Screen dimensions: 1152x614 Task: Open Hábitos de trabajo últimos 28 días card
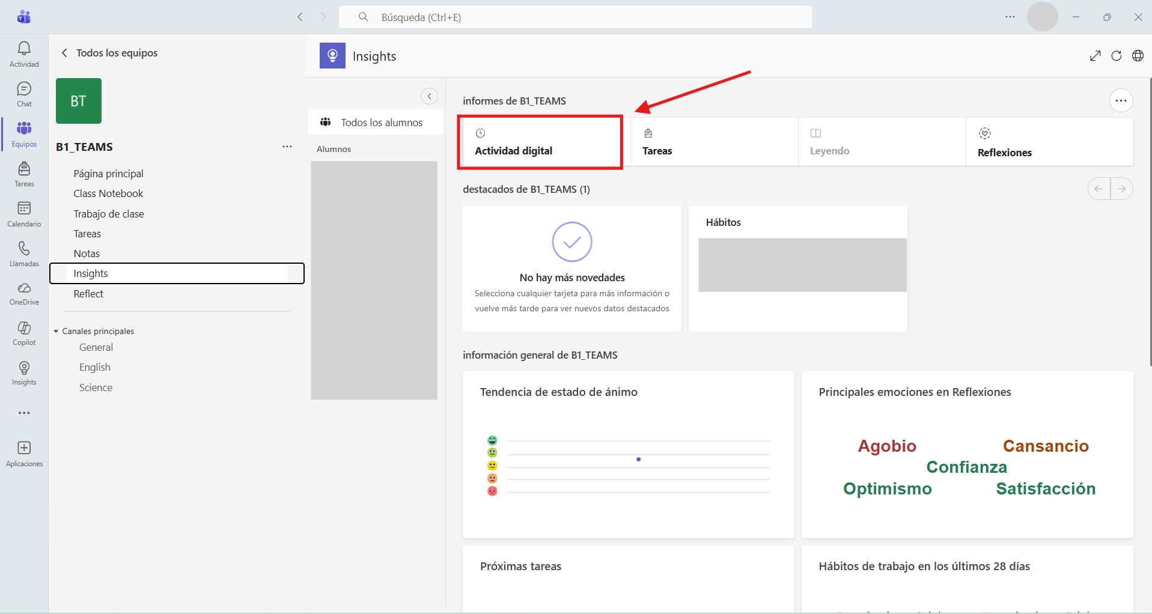[x=968, y=579]
